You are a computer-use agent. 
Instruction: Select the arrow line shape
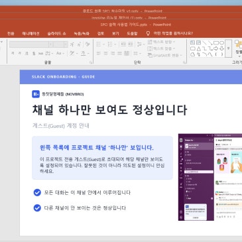(x=210, y=42)
